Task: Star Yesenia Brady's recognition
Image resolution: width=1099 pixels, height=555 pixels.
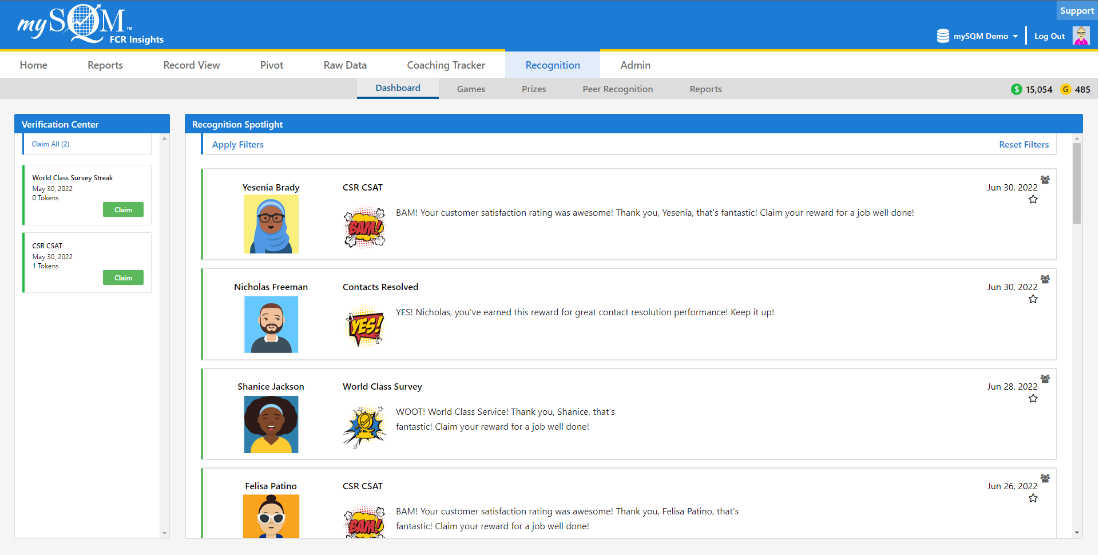Action: click(1033, 199)
